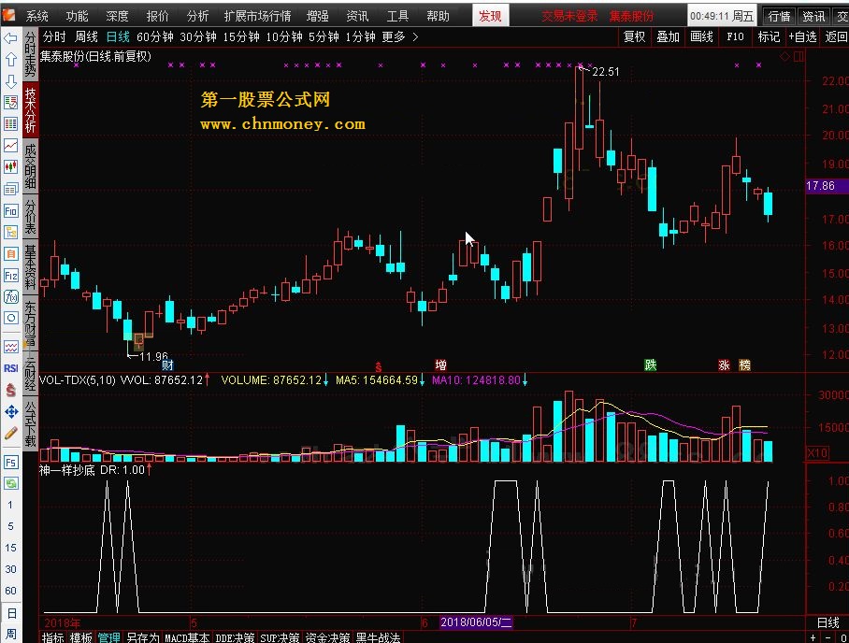Click the circle icon in left sidebar
The image size is (849, 643).
pyautogui.click(x=10, y=319)
